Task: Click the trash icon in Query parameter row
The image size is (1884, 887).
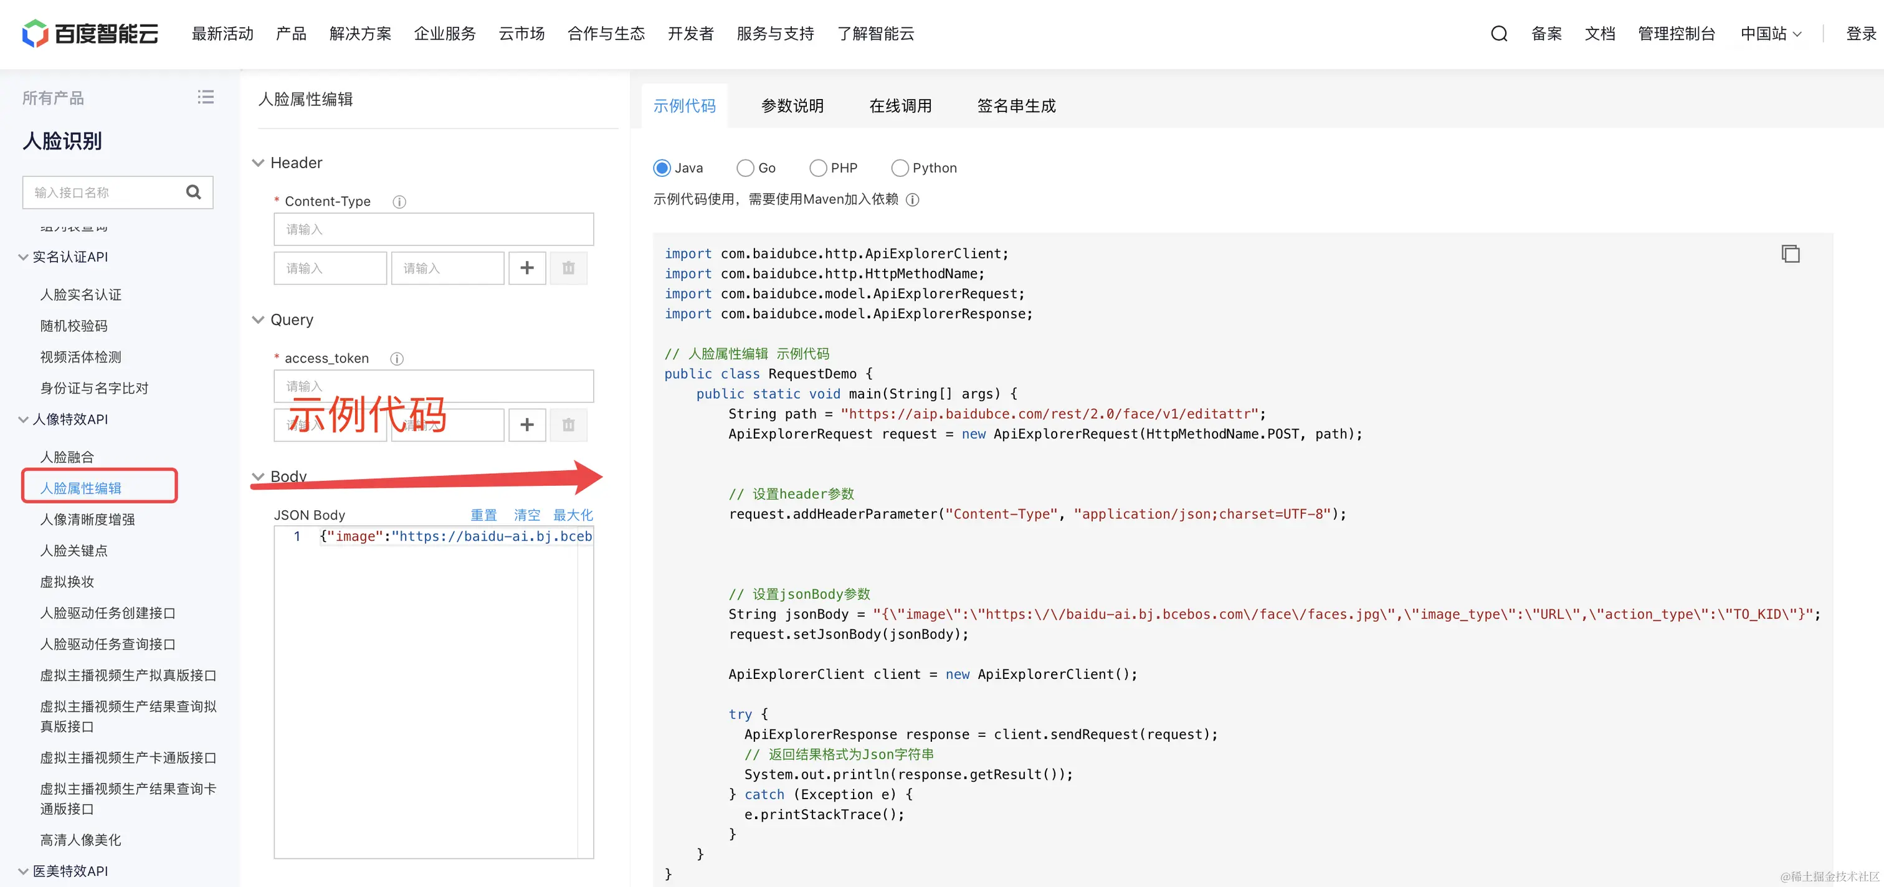Action: tap(568, 425)
